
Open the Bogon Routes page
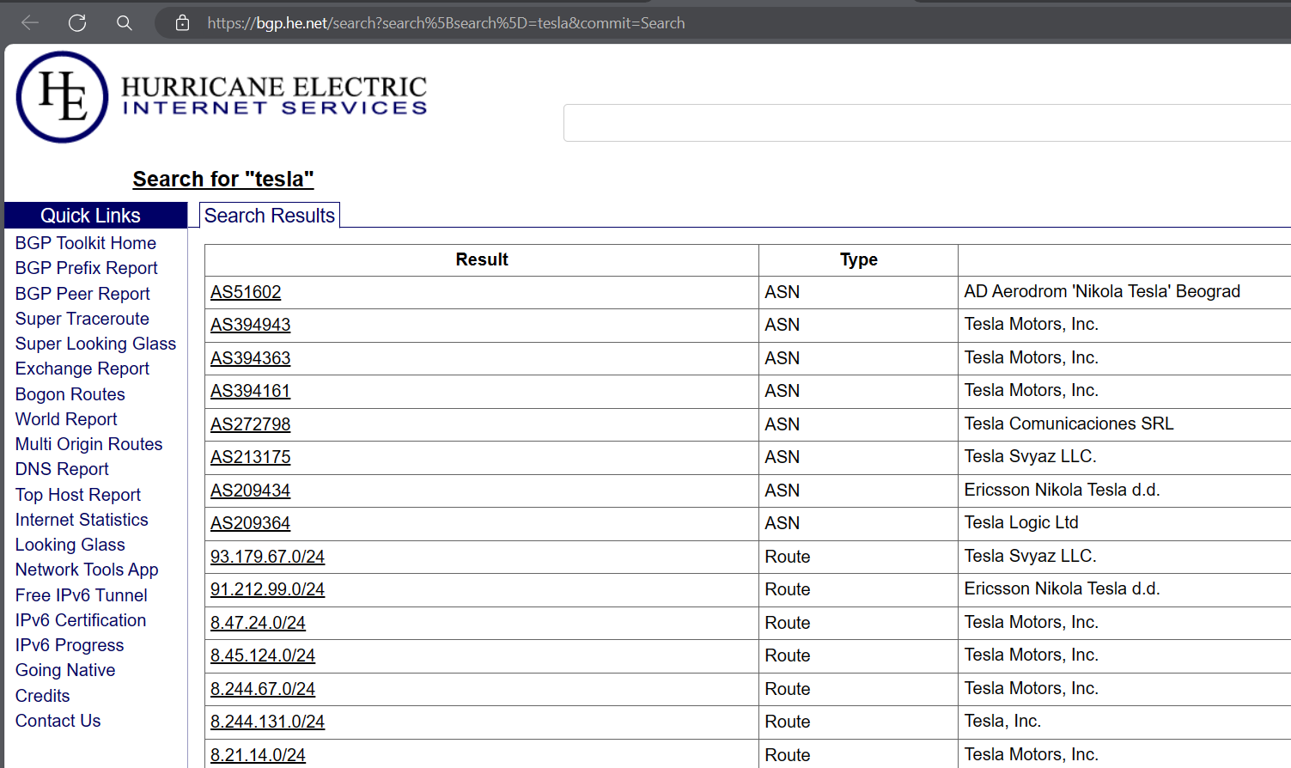click(70, 394)
